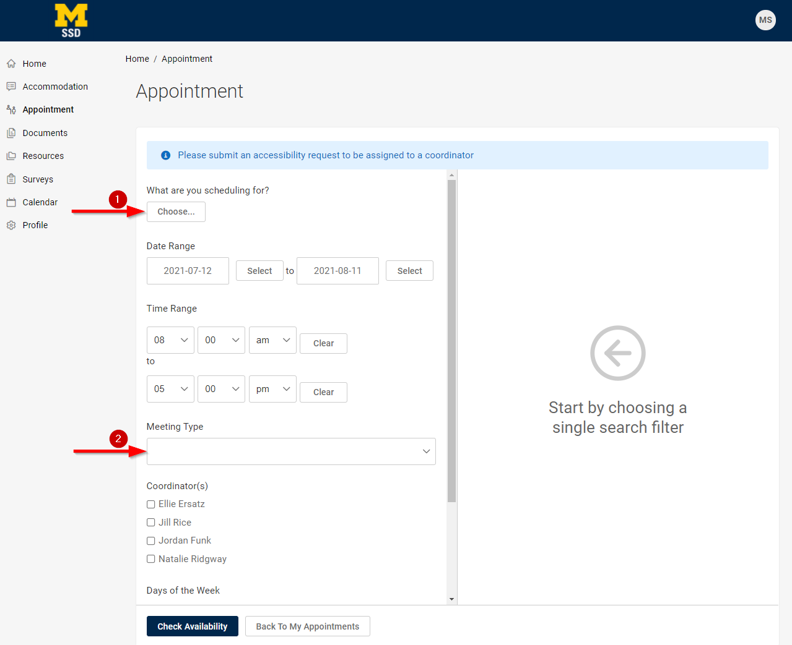This screenshot has height=645, width=792.
Task: Enable the Jordan Funk checkbox
Action: coord(150,540)
